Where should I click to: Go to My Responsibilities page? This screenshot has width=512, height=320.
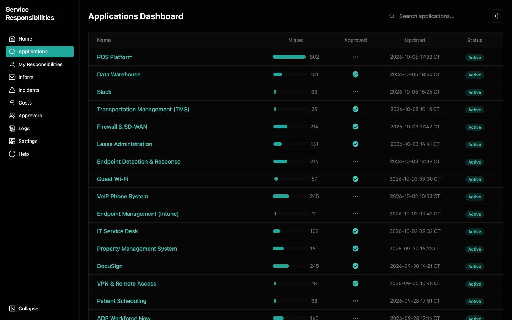39,64
